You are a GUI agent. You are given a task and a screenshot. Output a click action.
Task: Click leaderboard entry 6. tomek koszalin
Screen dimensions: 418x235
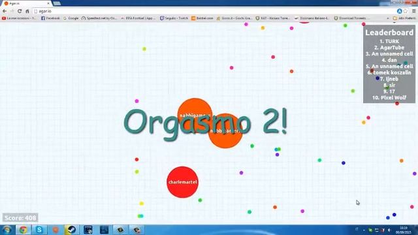coord(389,72)
